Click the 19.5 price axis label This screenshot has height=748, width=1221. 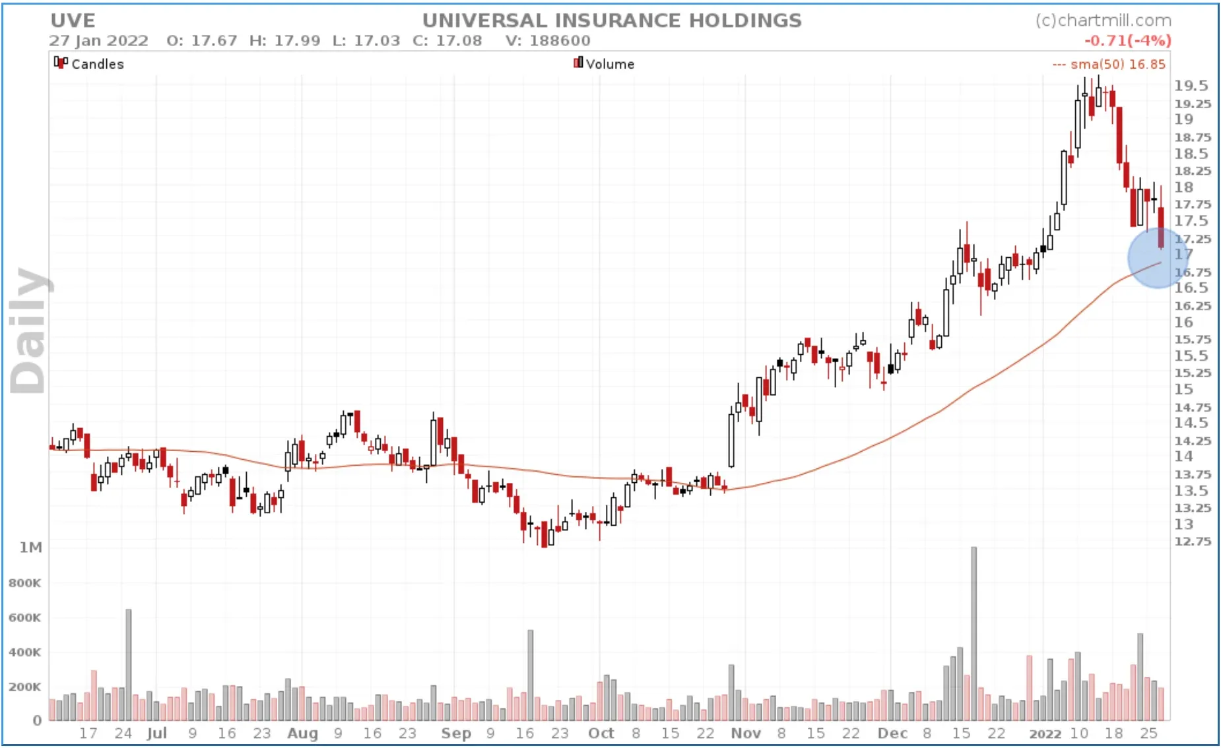coord(1191,86)
